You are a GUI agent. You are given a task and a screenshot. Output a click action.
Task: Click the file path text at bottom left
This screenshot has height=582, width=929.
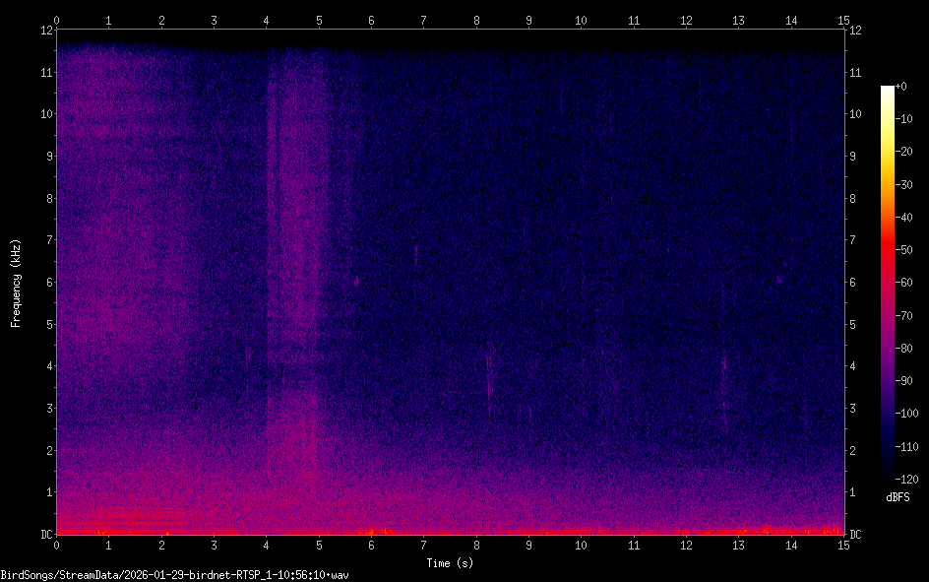point(175,574)
